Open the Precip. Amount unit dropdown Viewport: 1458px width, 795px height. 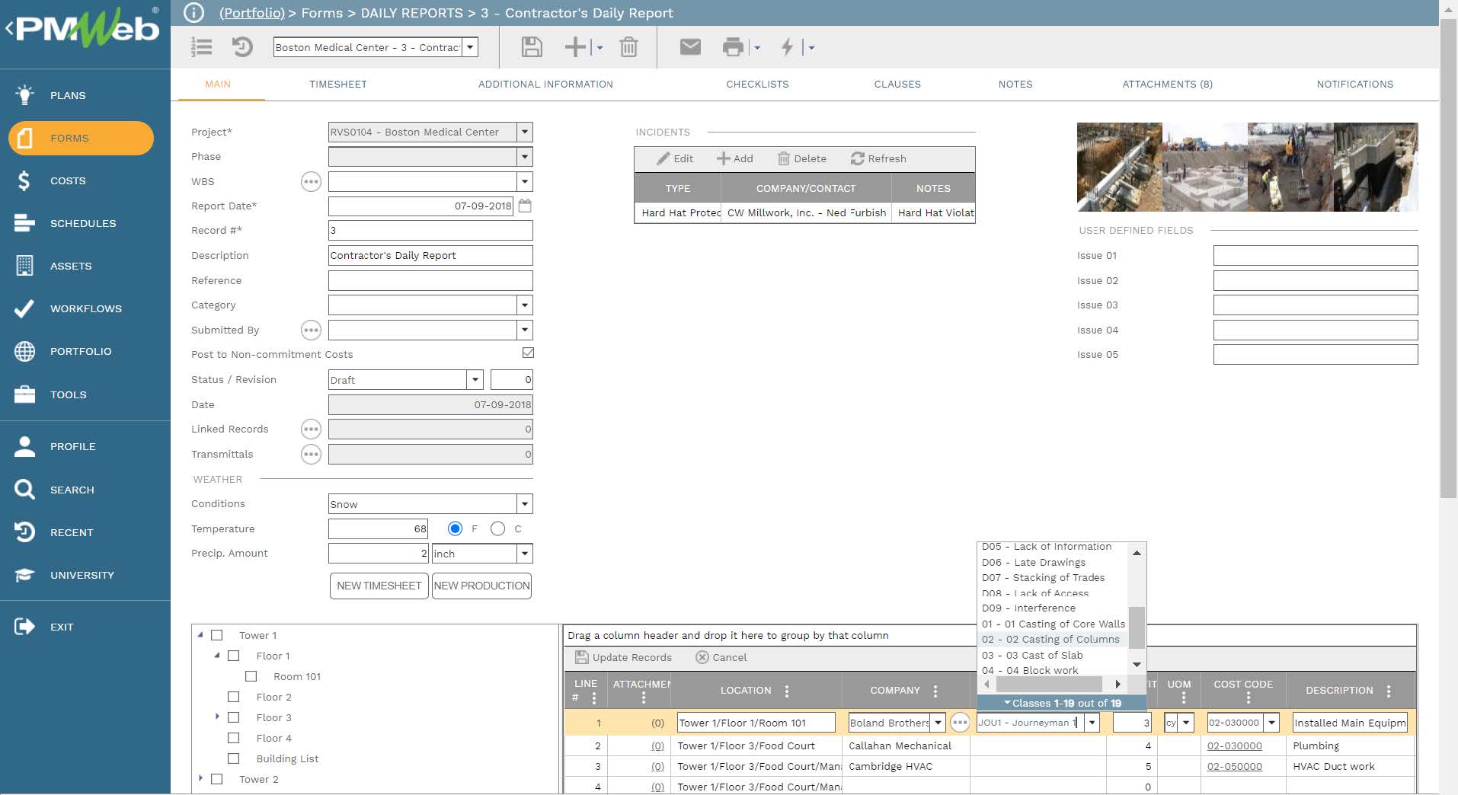[524, 554]
